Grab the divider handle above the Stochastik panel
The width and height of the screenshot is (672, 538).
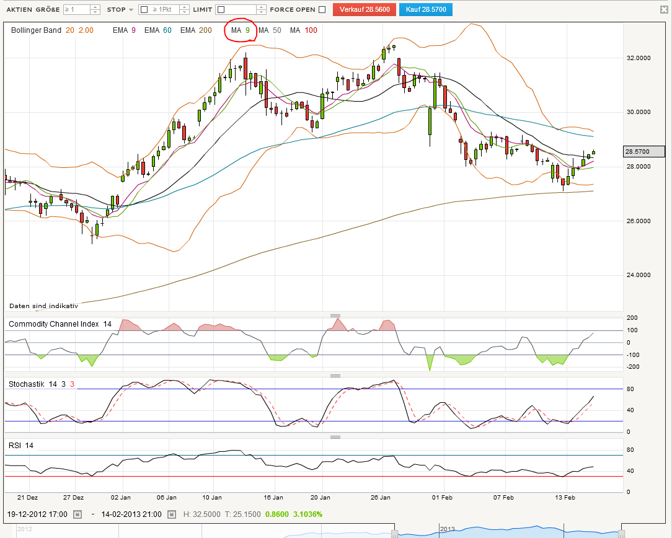coord(335,376)
